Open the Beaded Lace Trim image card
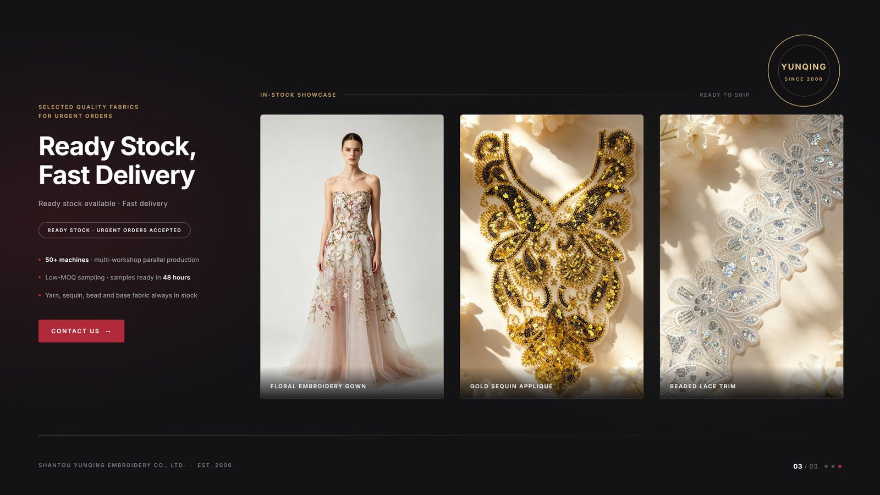Image resolution: width=880 pixels, height=495 pixels. 751,256
